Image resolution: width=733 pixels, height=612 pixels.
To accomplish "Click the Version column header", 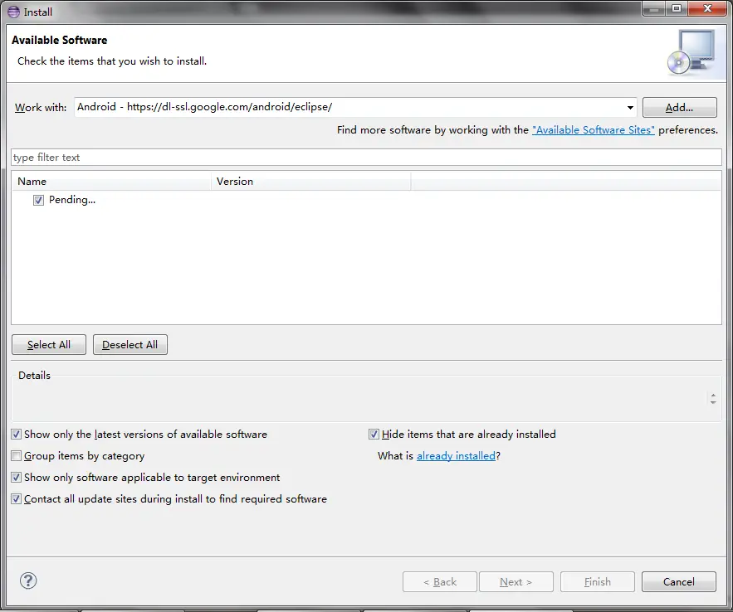I will click(310, 181).
